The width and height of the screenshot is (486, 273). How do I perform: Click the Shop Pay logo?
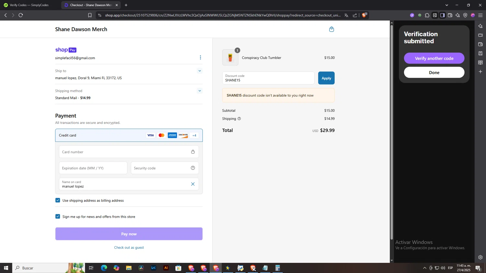pos(66,50)
